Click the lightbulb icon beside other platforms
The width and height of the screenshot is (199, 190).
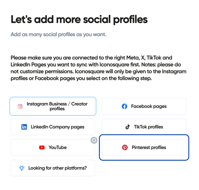click(x=21, y=168)
